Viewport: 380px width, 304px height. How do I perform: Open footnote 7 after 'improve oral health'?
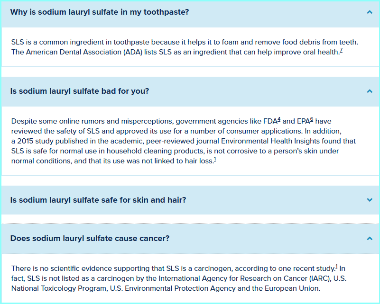(341, 50)
